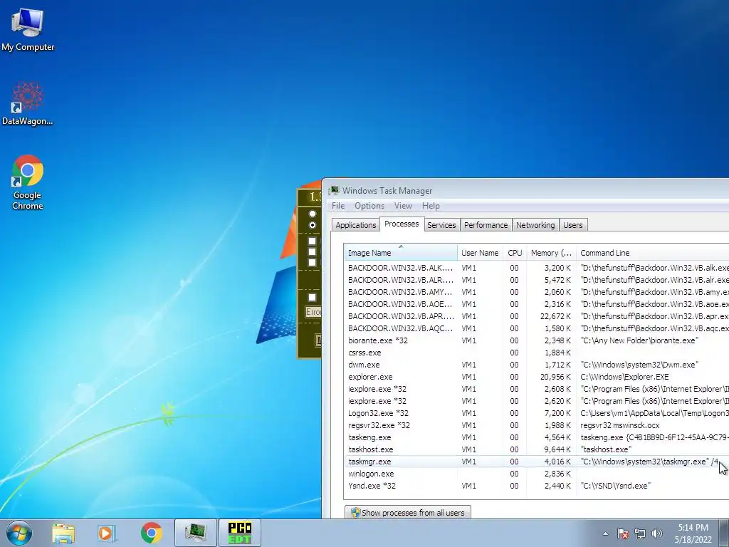This screenshot has width=729, height=547.
Task: Click the shield icon on Show processes button
Action: click(356, 513)
